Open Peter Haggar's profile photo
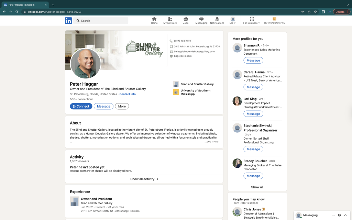Image resolution: width=352 pixels, height=220 pixels. click(x=86, y=63)
